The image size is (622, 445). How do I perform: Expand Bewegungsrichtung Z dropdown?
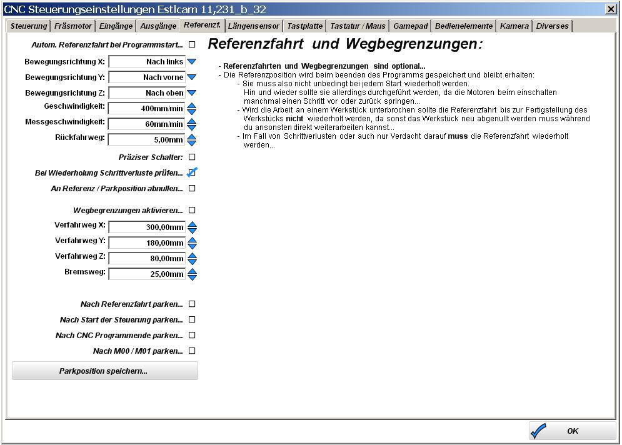click(x=192, y=93)
